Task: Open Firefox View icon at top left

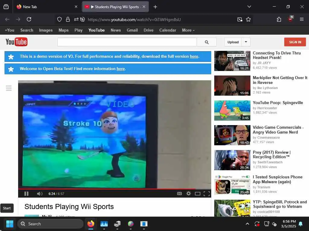Action: point(6,7)
